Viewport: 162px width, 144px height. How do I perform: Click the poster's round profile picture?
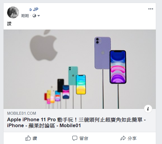coord(13,12)
